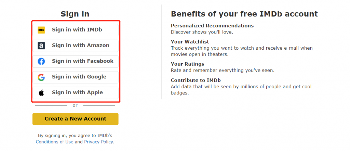
Task: Click the blue Facebook logo icon
Action: [41, 61]
